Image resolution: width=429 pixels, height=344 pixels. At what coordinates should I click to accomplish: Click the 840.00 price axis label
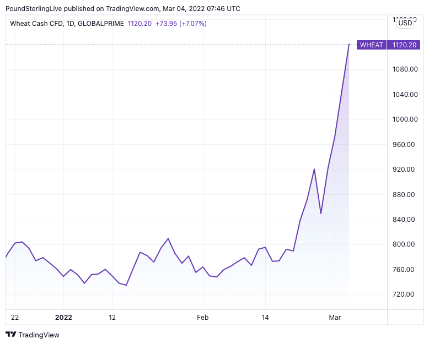click(404, 220)
